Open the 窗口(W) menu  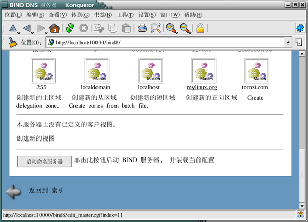(170, 15)
